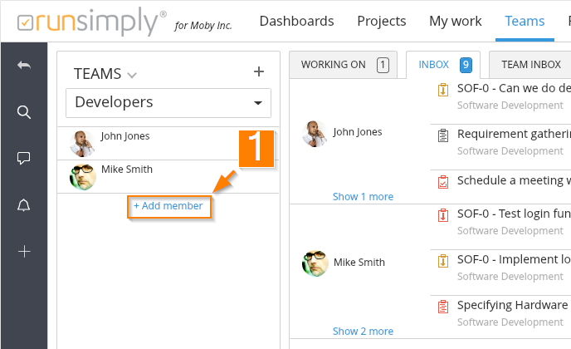Expand John Jones tasks with Show 1 more
Viewport: 571px width, 349px height.
(x=363, y=197)
